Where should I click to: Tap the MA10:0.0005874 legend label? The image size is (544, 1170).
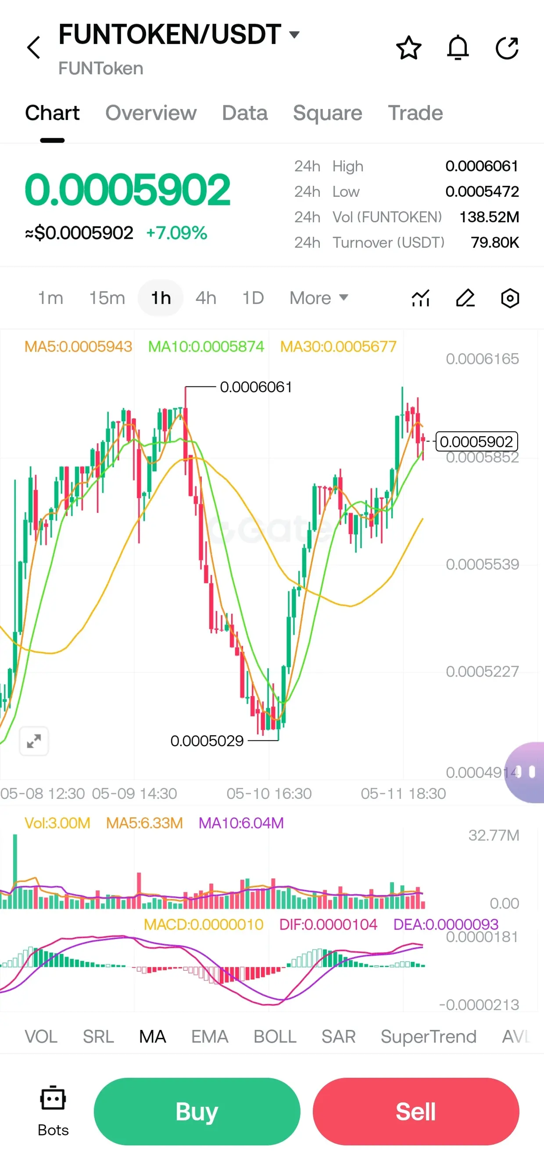tap(206, 347)
